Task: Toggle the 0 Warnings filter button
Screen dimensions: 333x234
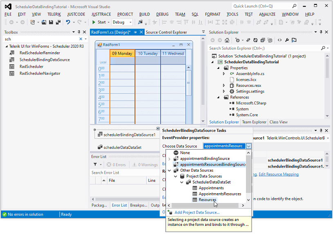Action: tap(145, 165)
